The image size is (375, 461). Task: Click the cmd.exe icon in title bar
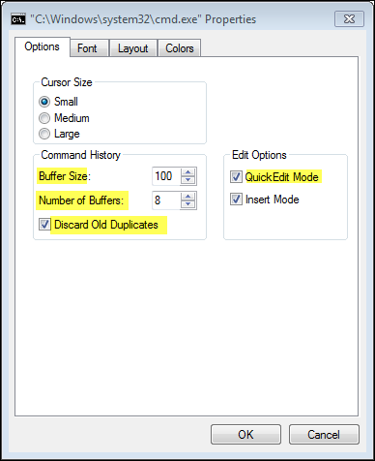coord(18,19)
